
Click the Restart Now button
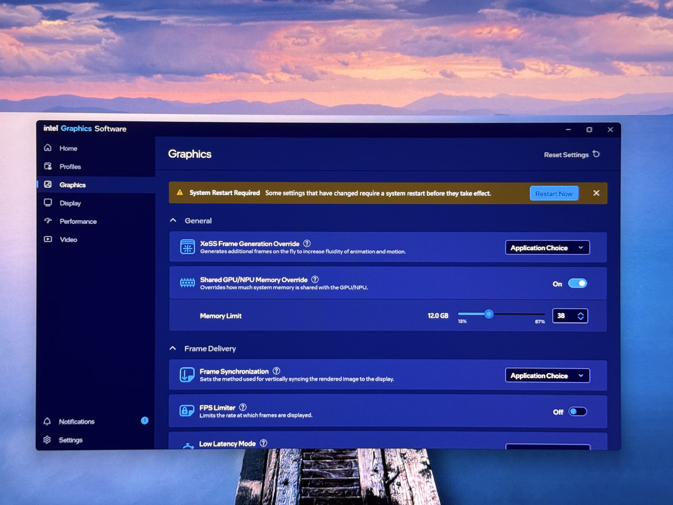[554, 194]
